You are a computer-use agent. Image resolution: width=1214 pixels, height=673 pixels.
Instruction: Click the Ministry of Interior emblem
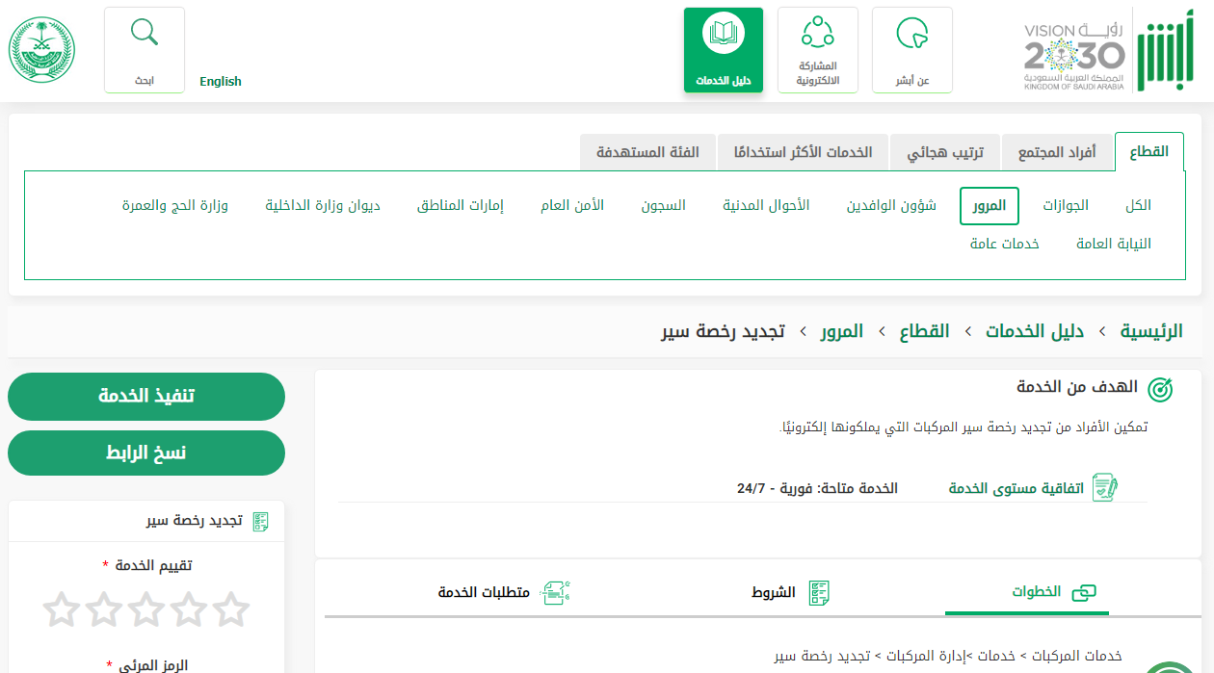coord(41,50)
